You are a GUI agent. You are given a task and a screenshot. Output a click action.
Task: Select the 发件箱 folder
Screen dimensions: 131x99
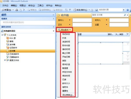tap(11, 44)
